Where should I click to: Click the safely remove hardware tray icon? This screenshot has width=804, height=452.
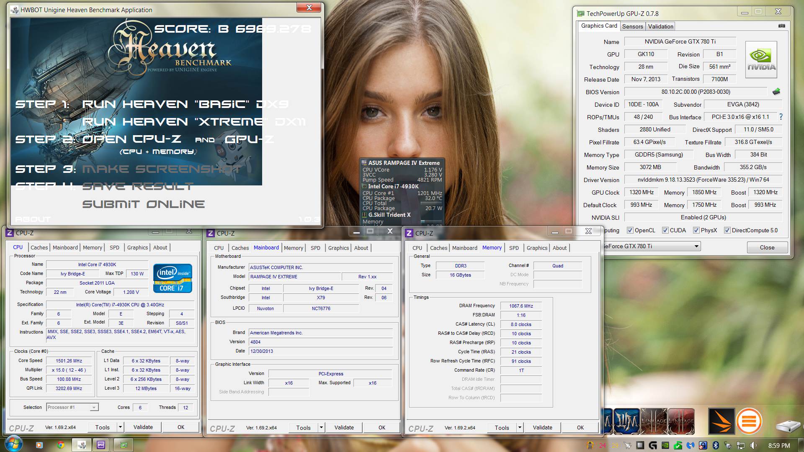[x=728, y=445]
